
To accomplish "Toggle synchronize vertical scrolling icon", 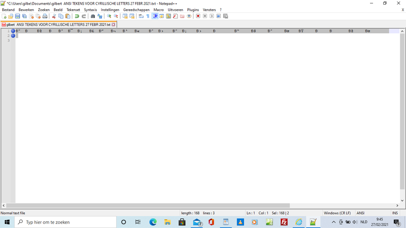I will 125,16.
